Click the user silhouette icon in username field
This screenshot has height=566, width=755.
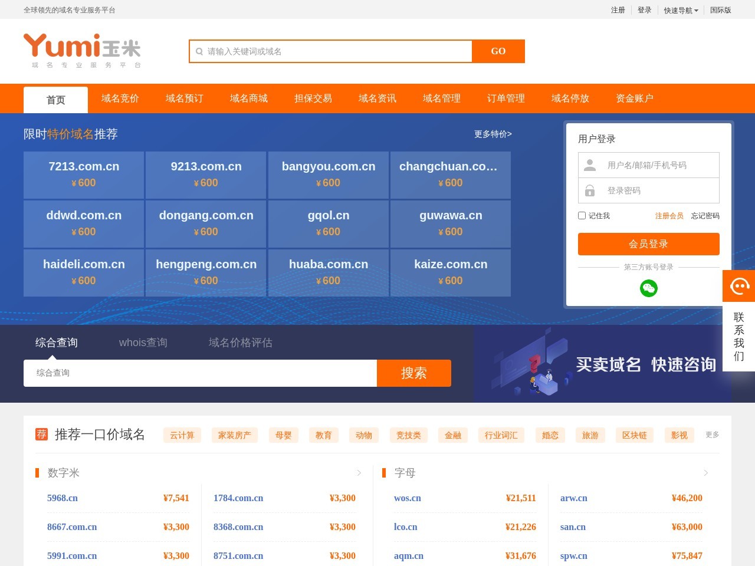coord(589,165)
